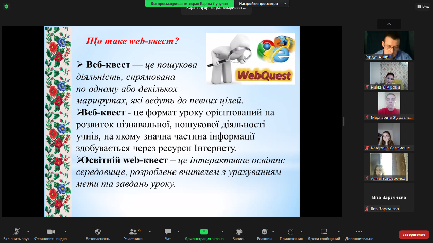Open the Безопасность shield icon
This screenshot has height=243, width=433.
point(98,232)
